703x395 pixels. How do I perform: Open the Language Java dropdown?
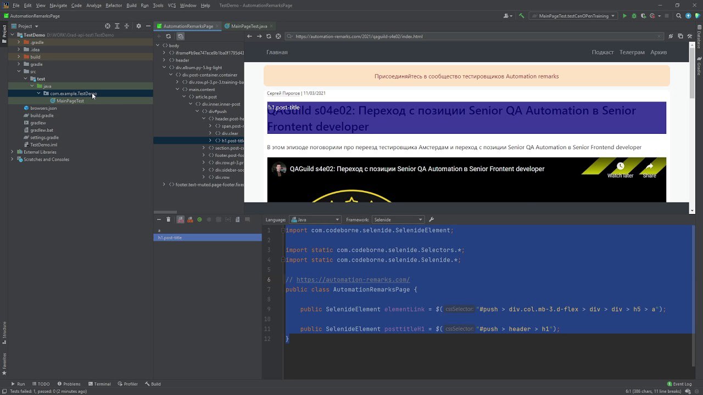pos(315,219)
